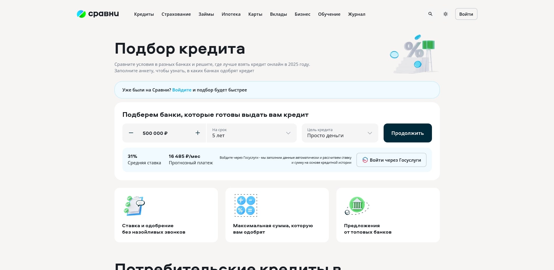Click the Госуслуги icon on the login button
The width and height of the screenshot is (554, 270).
(364, 160)
